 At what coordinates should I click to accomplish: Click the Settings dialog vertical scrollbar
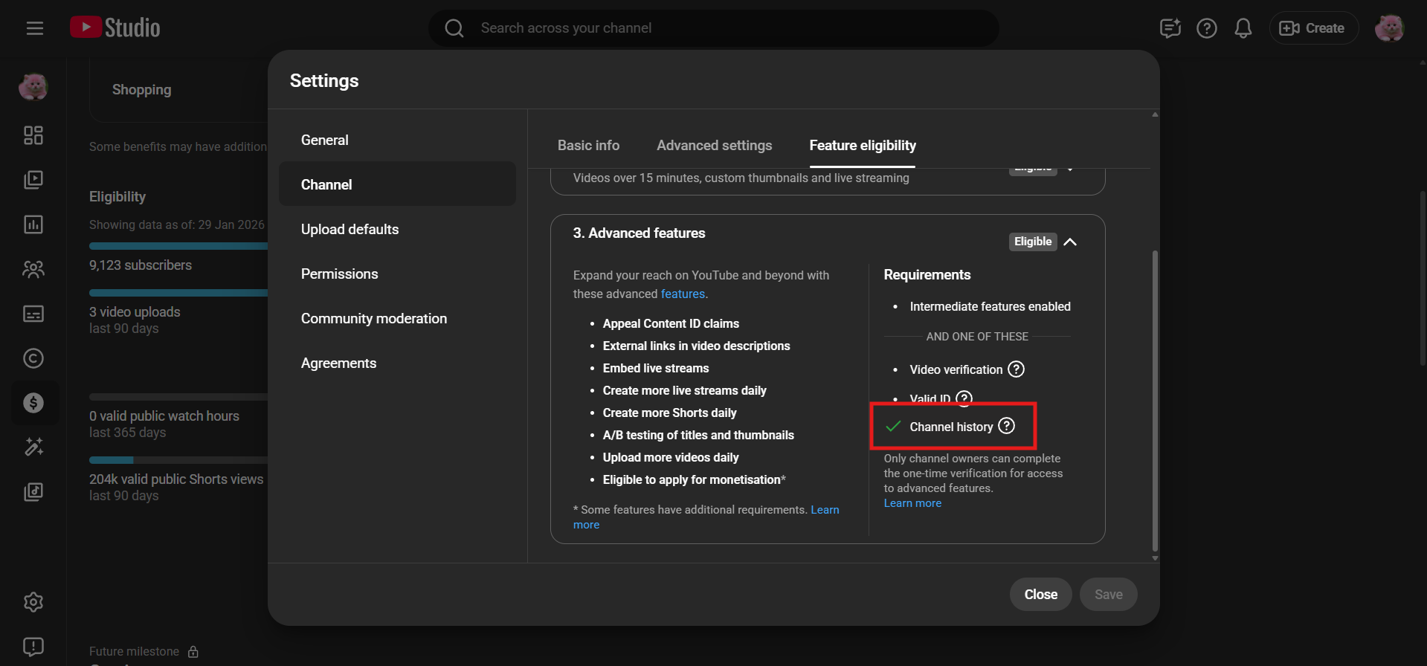[1155, 401]
